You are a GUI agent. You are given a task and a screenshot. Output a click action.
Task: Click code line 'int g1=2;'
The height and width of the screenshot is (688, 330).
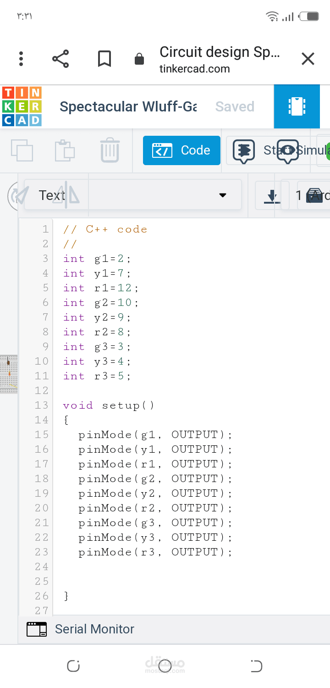click(x=97, y=259)
